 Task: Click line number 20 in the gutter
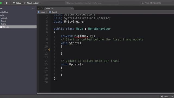46,82
